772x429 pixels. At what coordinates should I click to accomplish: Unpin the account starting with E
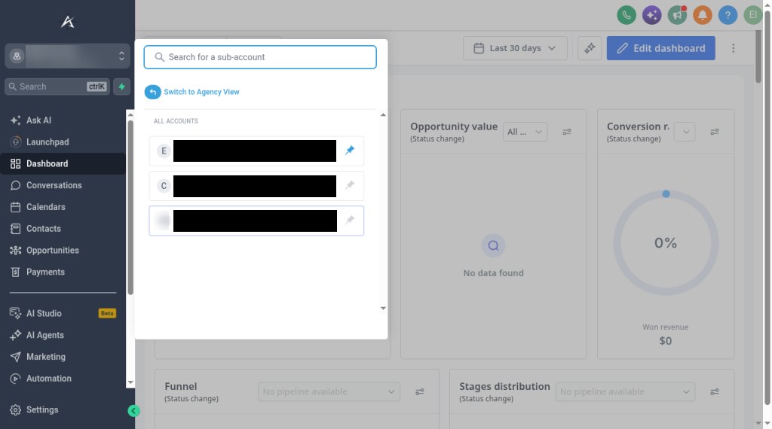350,151
